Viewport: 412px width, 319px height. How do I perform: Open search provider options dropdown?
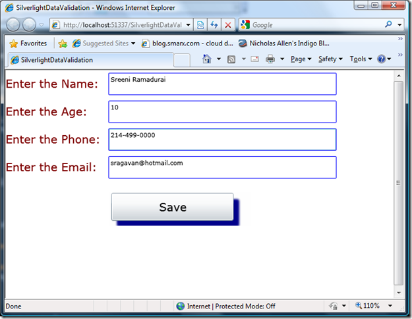coord(399,25)
